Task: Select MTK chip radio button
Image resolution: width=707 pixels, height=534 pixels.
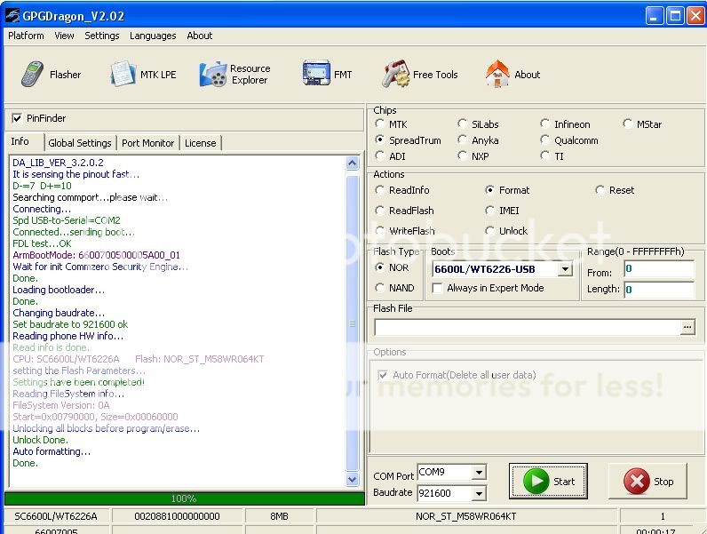Action: 379,124
